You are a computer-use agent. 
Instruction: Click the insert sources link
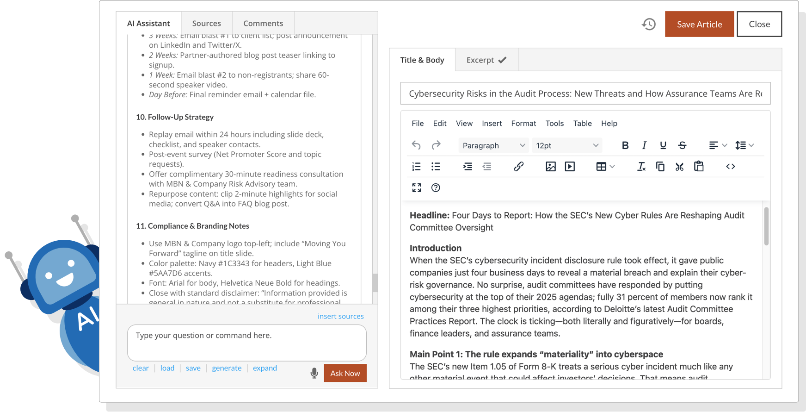tap(340, 316)
